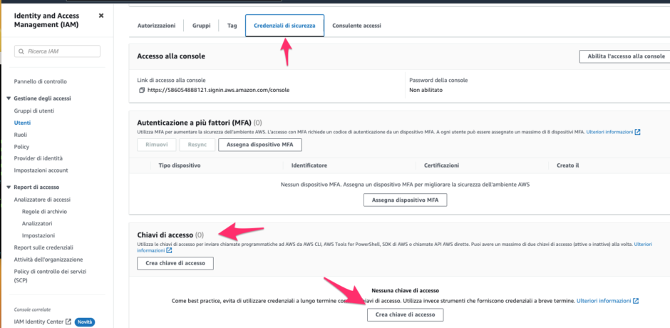
Task: Click Abilita l'accesso alla console button
Action: (x=624, y=56)
